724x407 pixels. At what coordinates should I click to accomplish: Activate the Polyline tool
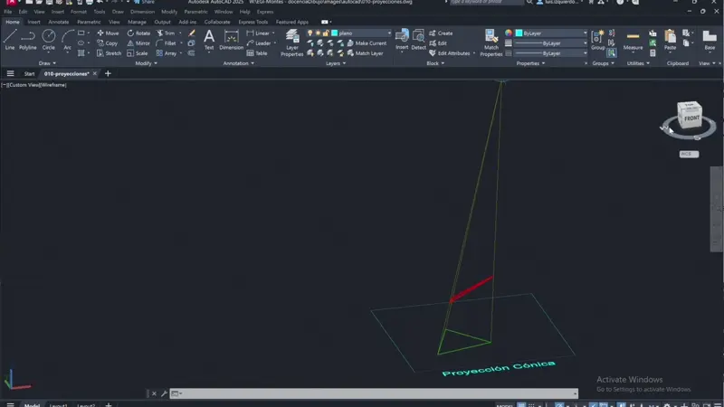(x=28, y=38)
